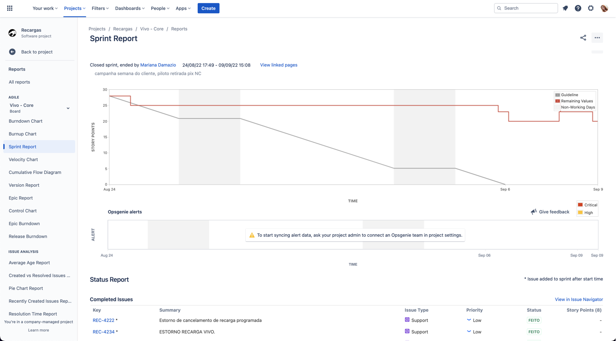Screen dimensions: 616x341
Task: Share the Sprint Report
Action: [583, 38]
